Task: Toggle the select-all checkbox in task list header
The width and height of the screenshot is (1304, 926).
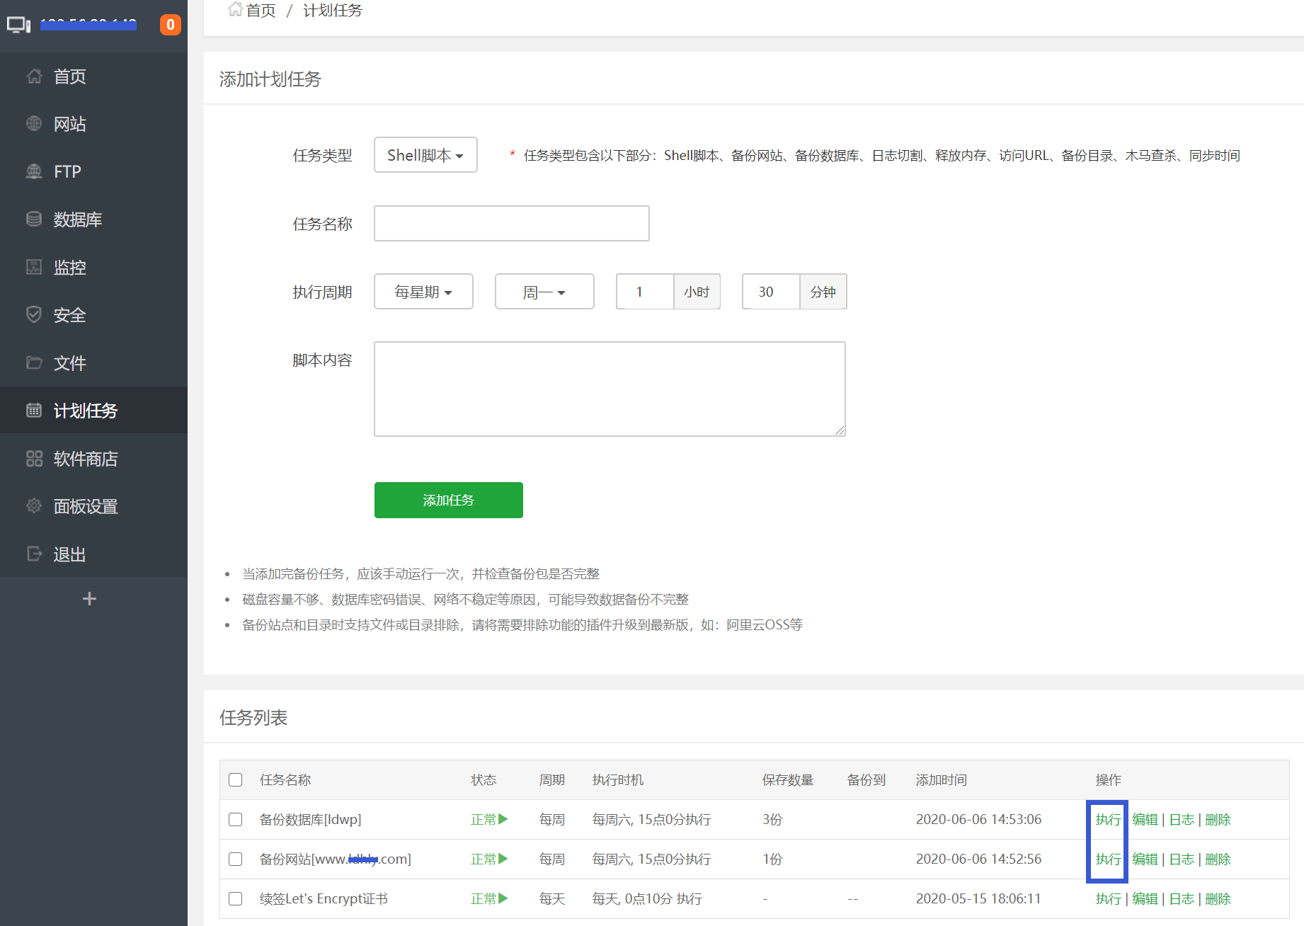Action: click(236, 779)
